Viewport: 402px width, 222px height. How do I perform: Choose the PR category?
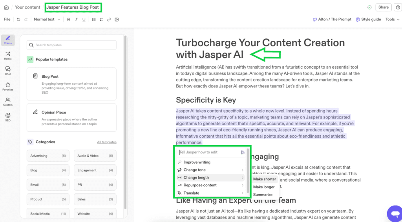(x=95, y=185)
